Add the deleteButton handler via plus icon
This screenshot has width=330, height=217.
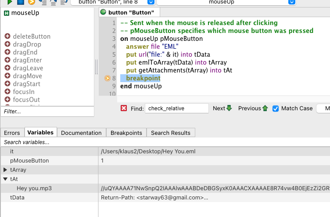7,36
